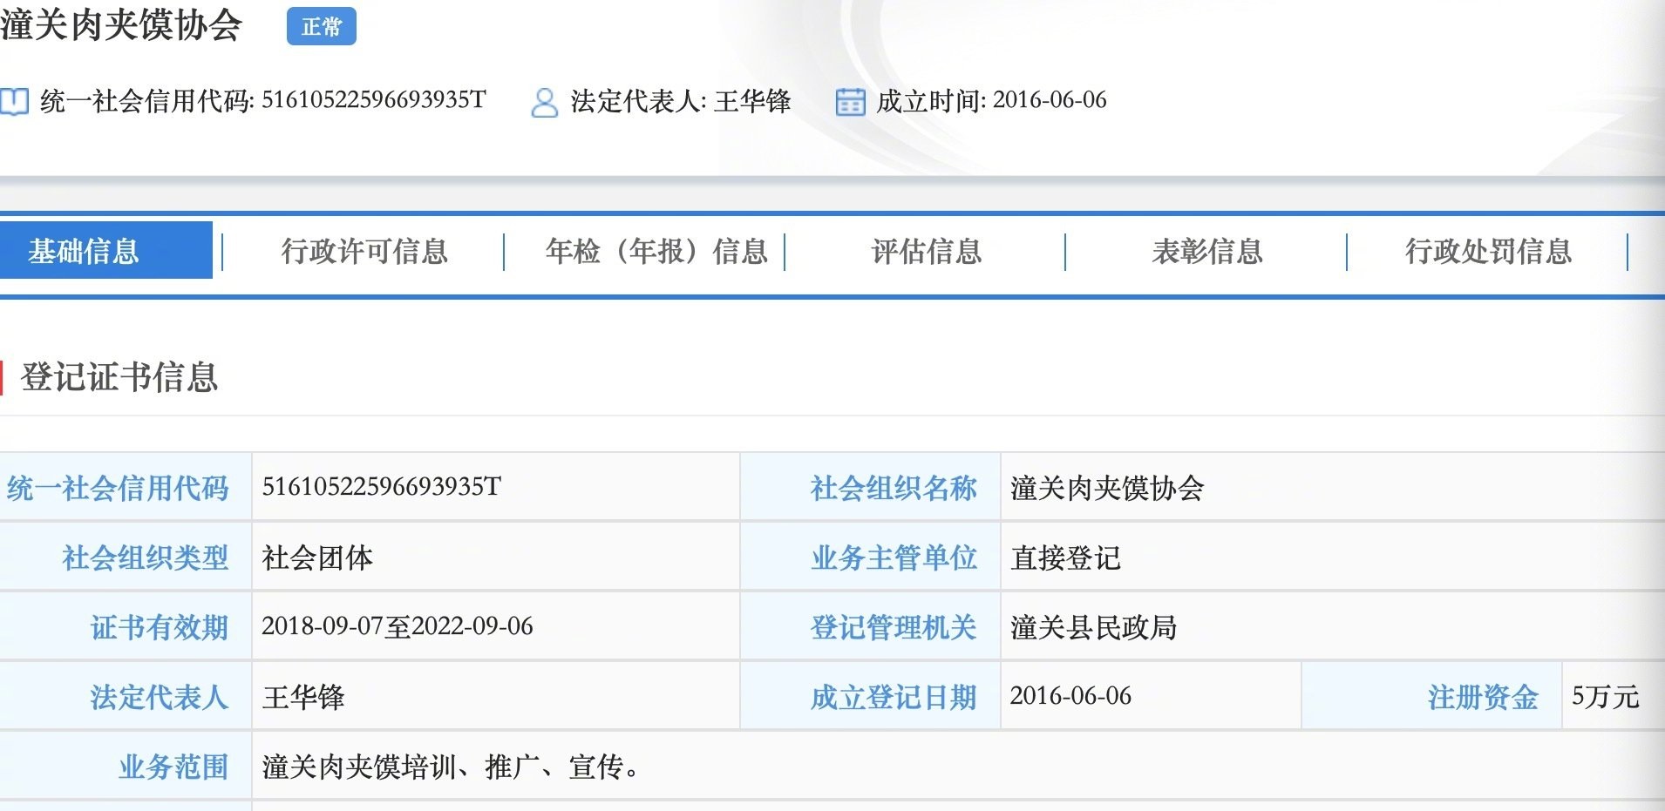Click the 社会组织类型 label
Screen dimensions: 1665x811
146,558
